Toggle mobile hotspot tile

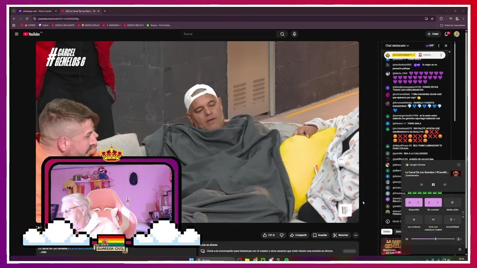(x=433, y=220)
